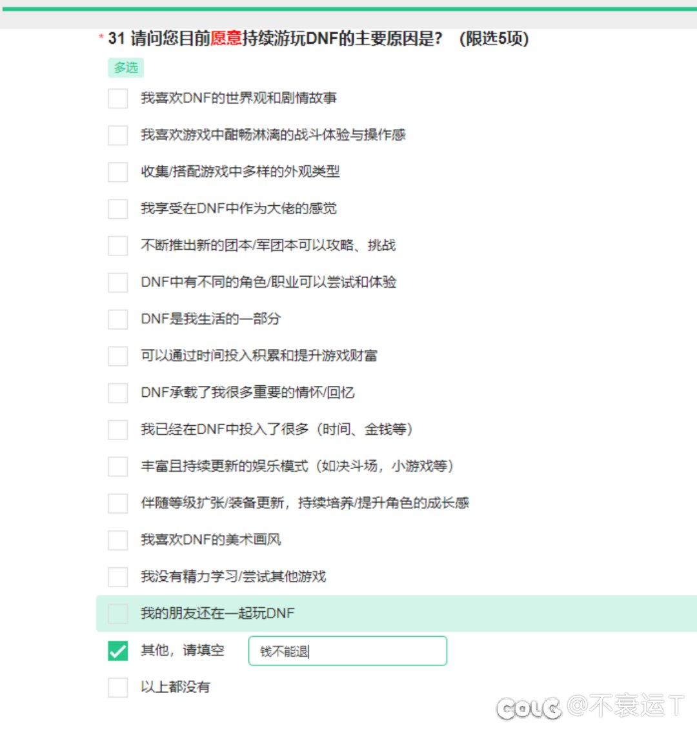Select 我的朋友还在一起玩DNF checkbox
This screenshot has width=697, height=735.
tap(118, 613)
